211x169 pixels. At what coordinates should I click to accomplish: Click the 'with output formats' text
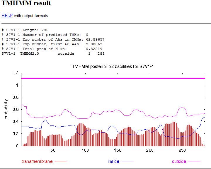click(30, 16)
